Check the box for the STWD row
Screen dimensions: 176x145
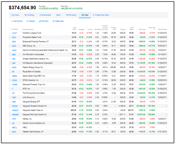(x=10, y=85)
